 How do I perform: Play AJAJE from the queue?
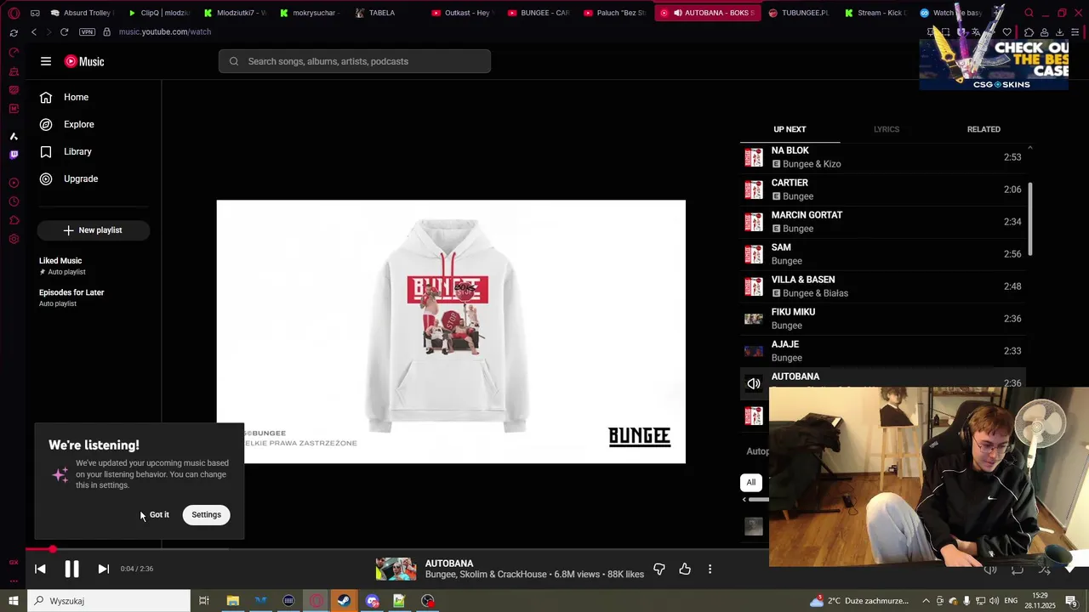tap(882, 351)
